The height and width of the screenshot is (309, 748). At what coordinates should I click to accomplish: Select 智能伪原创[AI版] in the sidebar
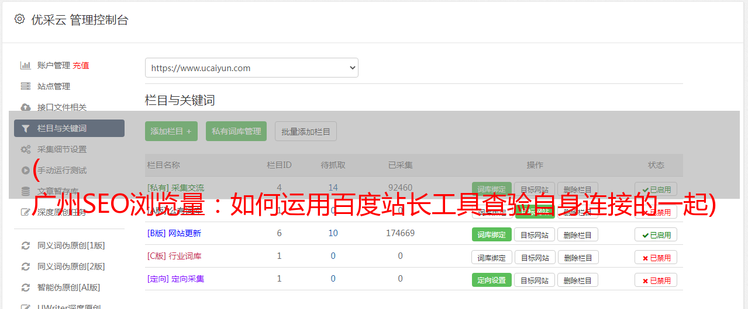click(69, 287)
